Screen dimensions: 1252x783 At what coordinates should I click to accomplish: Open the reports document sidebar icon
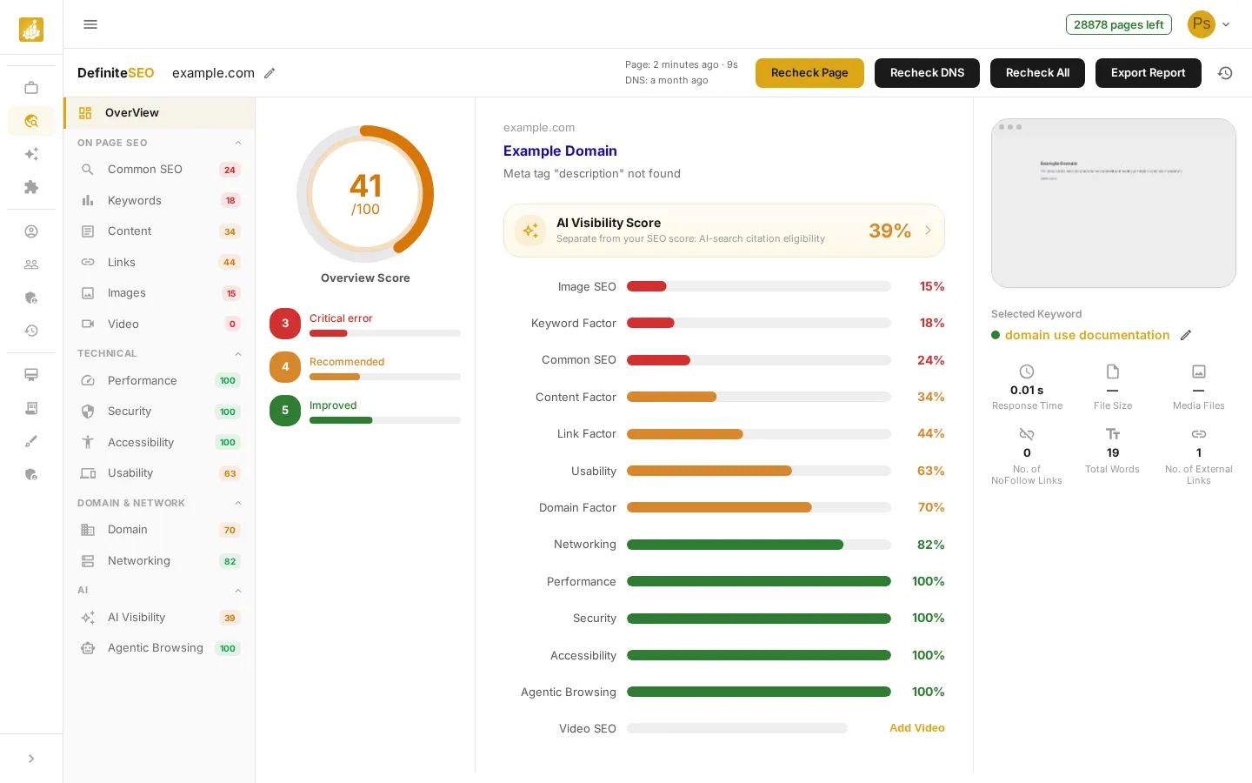(x=31, y=408)
